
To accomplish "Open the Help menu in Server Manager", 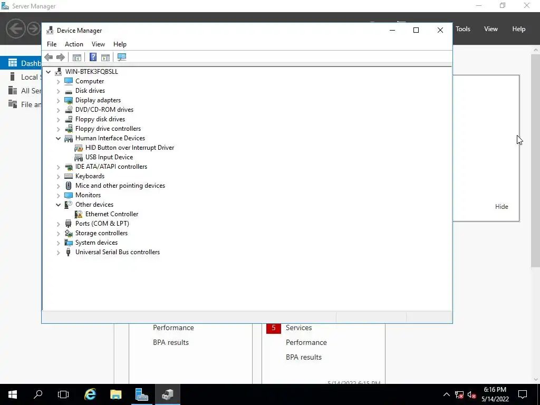I will [x=519, y=29].
